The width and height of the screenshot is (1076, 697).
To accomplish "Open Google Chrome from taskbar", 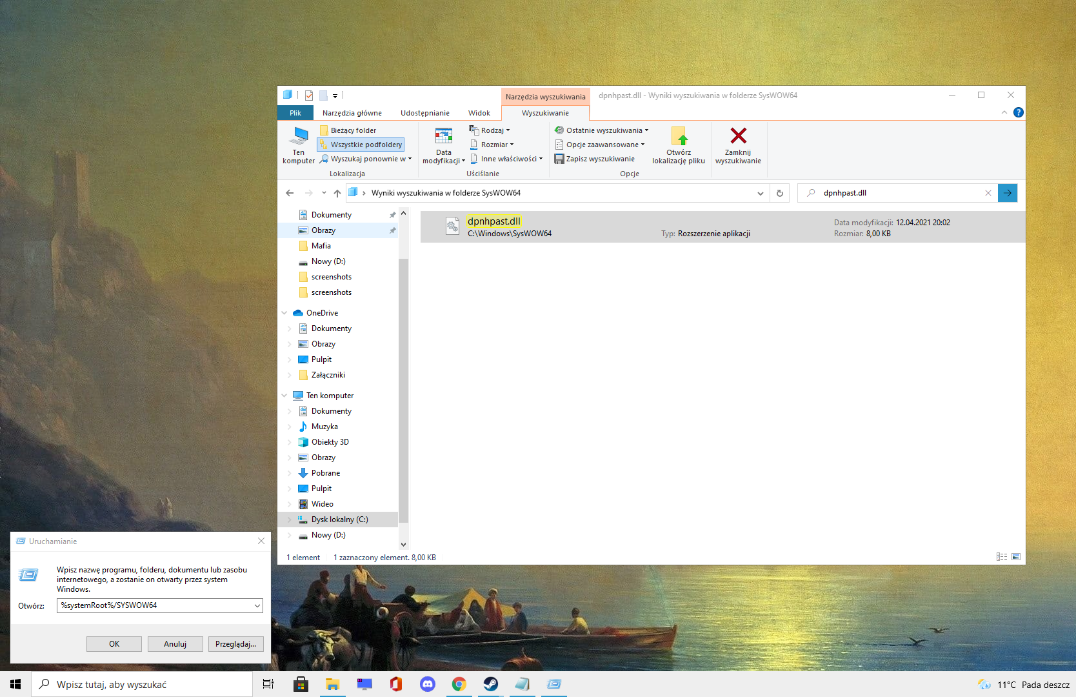I will pyautogui.click(x=459, y=684).
